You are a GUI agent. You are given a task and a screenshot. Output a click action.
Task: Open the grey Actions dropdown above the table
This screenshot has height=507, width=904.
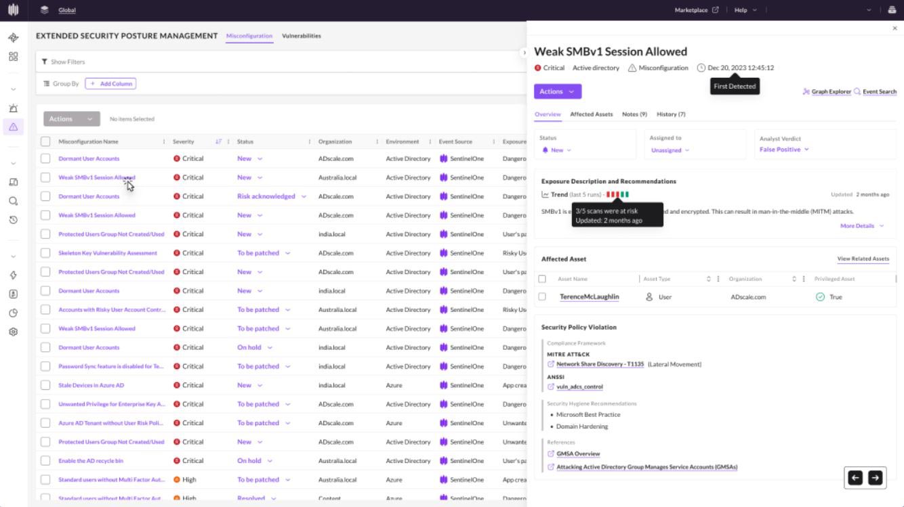point(72,119)
